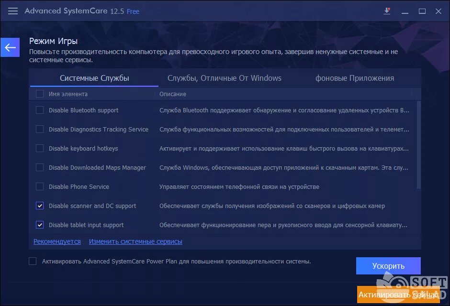
Task: Click Bluetooth service description text
Action: [284, 110]
